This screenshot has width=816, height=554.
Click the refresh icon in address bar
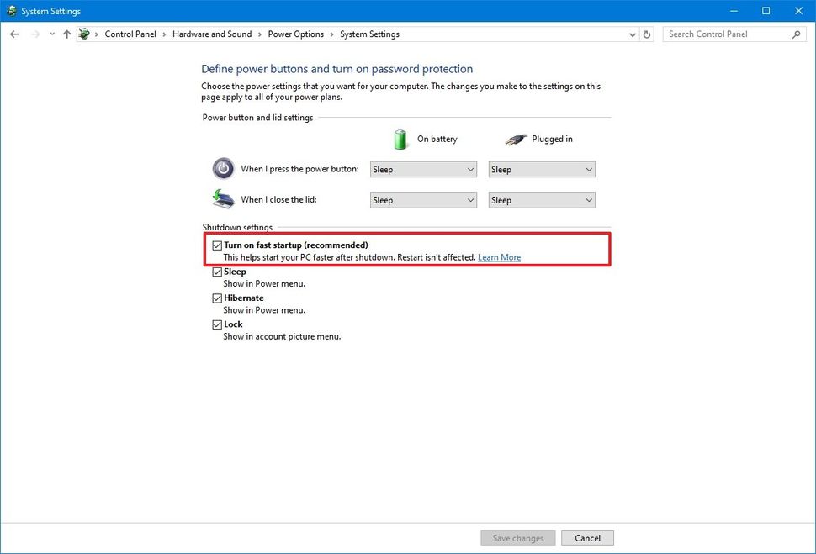coord(646,34)
